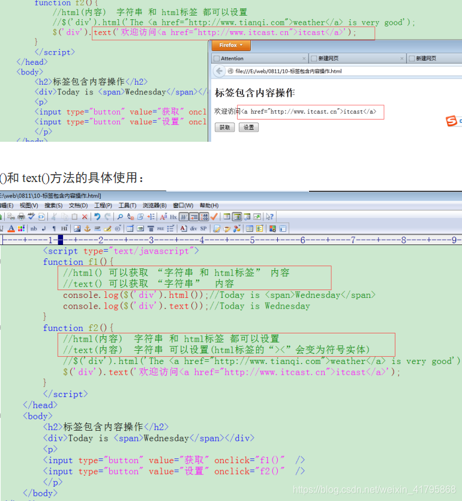Click the Cut scissors icon
This screenshot has height=501, width=462.
pos(53,217)
